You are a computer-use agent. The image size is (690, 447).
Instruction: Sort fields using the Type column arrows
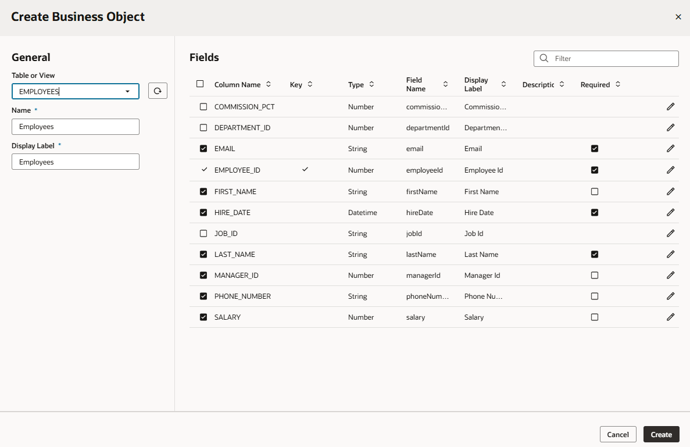[x=371, y=84]
